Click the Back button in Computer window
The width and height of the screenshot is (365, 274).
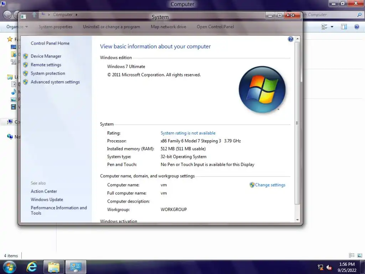(7, 15)
